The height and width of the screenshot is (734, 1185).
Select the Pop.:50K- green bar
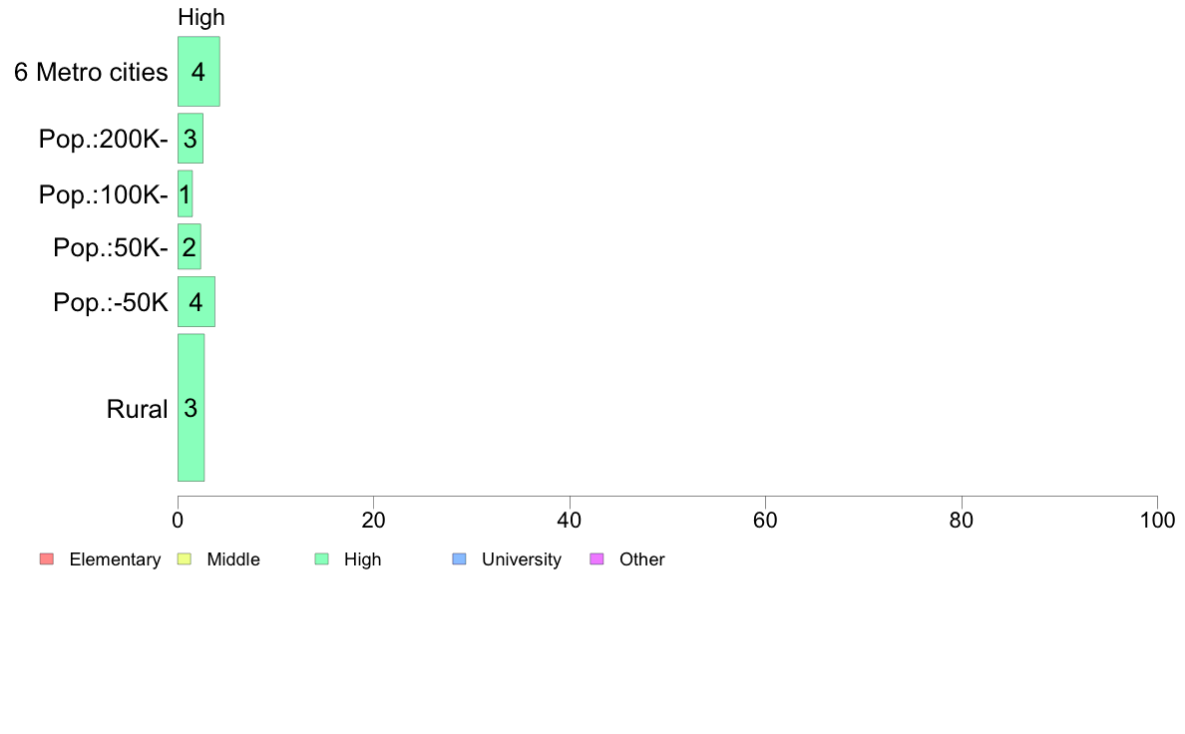point(189,246)
